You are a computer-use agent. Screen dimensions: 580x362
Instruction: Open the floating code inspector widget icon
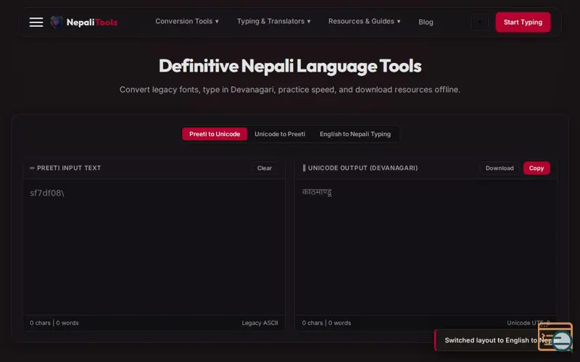(x=555, y=336)
